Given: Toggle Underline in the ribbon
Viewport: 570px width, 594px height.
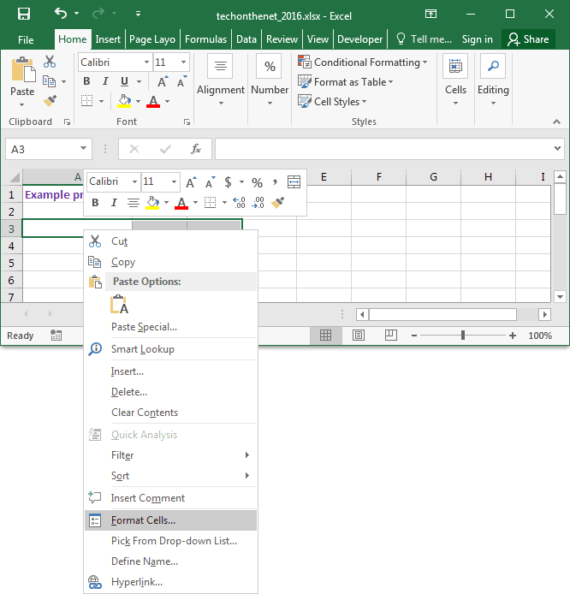Looking at the screenshot, I should (124, 81).
